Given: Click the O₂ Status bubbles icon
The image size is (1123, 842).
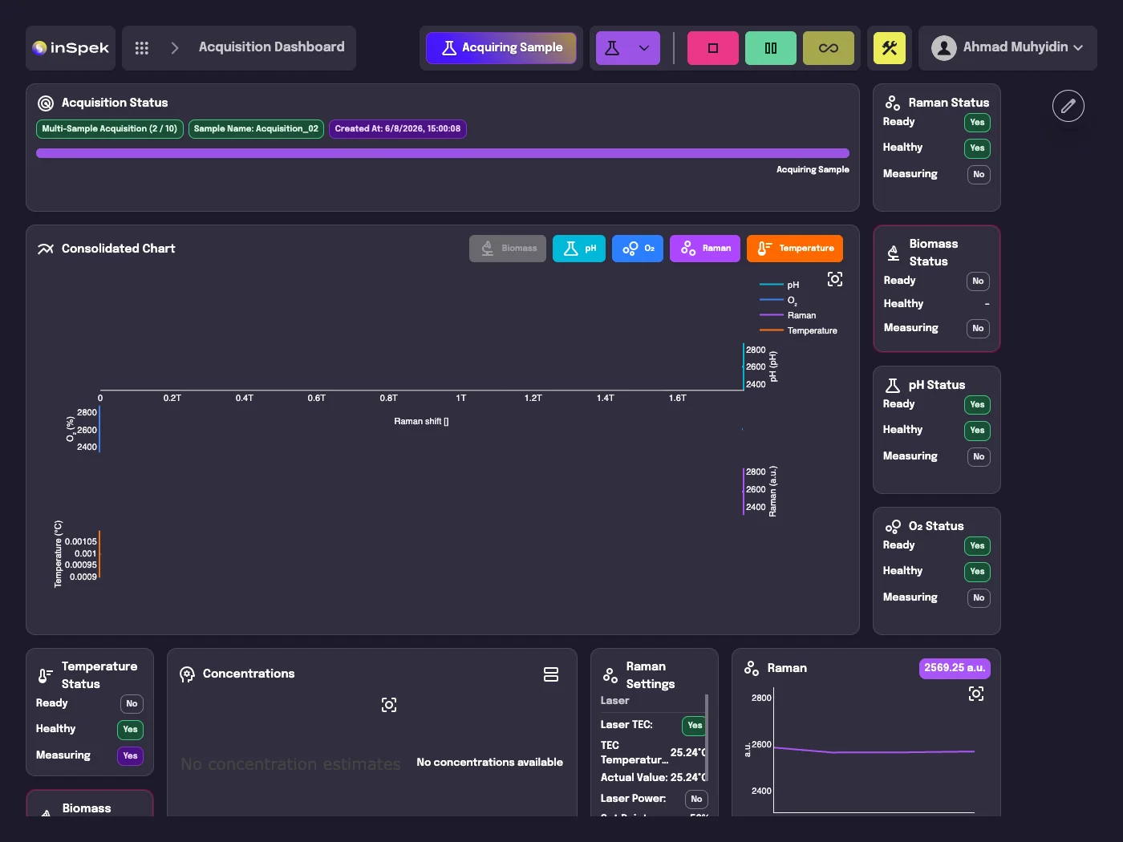Looking at the screenshot, I should (893, 526).
